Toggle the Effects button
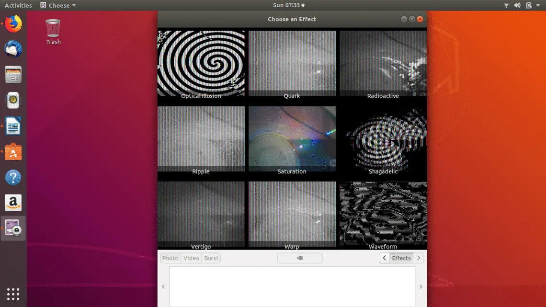Image resolution: width=546 pixels, height=307 pixels. click(401, 258)
